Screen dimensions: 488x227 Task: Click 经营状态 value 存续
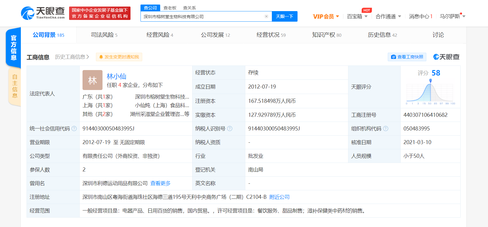coord(253,72)
